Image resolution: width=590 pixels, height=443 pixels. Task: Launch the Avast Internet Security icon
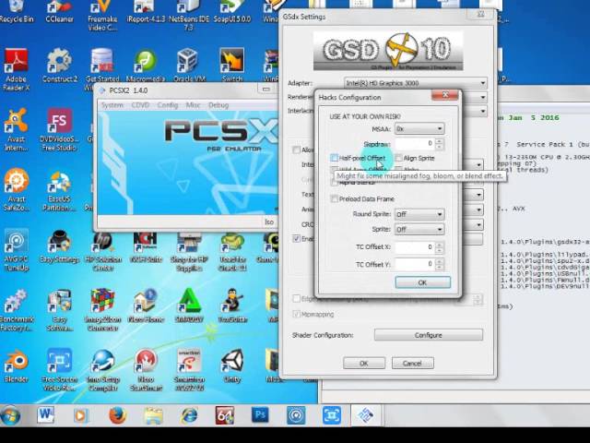coord(16,129)
